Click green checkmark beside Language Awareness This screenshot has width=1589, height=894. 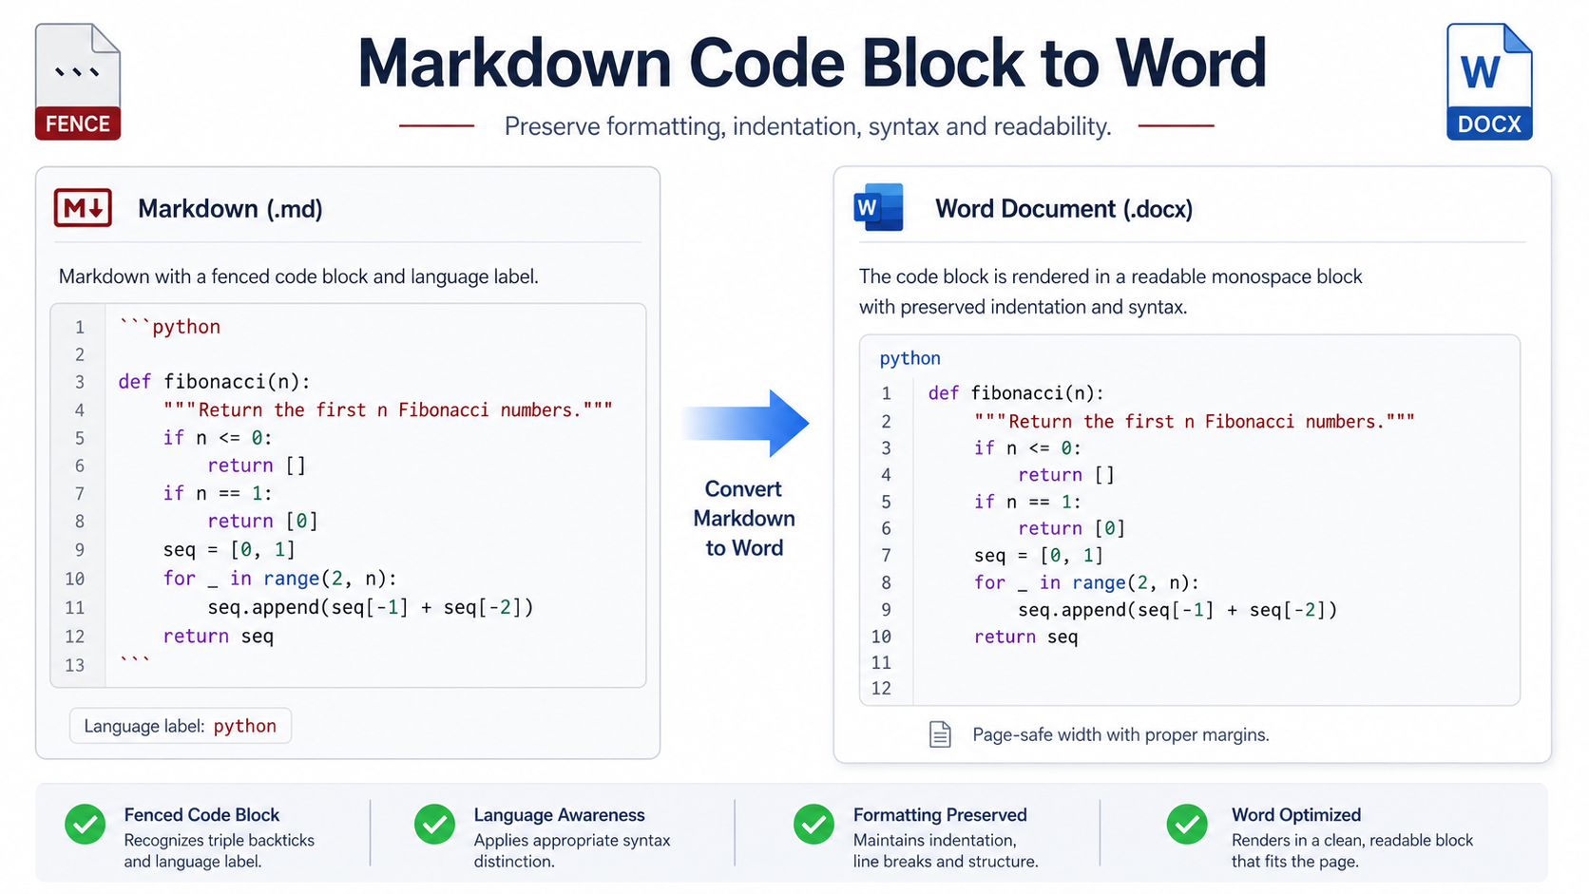pyautogui.click(x=435, y=824)
